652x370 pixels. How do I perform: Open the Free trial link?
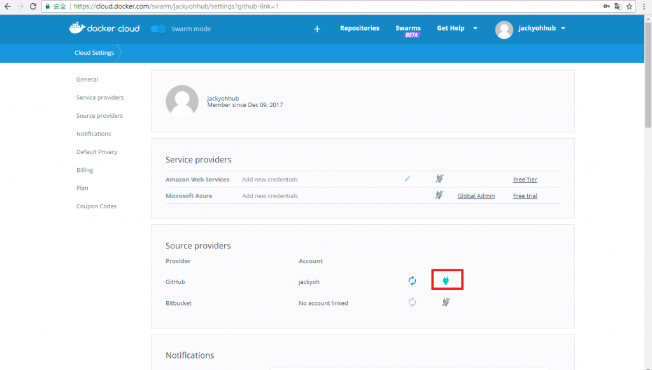coord(525,196)
